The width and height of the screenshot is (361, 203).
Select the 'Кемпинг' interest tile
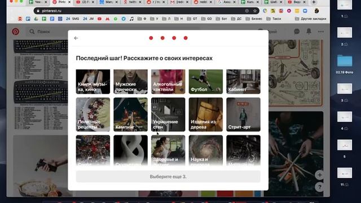130,114
